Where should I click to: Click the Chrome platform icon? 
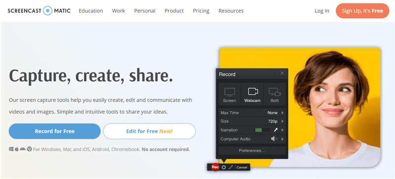coord(29,149)
